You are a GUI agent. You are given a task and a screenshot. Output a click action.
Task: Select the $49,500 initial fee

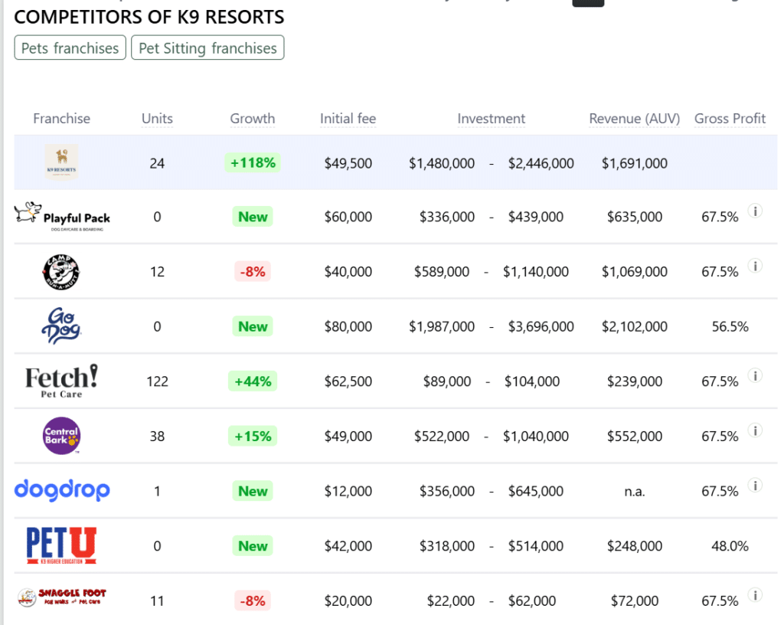pos(348,163)
